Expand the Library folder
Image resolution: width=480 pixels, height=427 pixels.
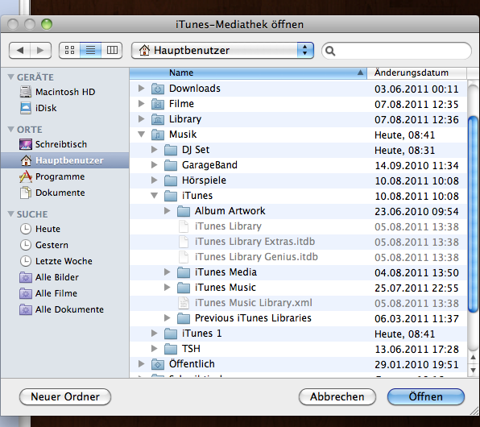click(141, 119)
